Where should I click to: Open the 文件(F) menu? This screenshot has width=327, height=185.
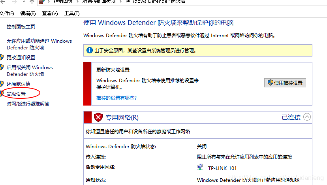point(7,13)
